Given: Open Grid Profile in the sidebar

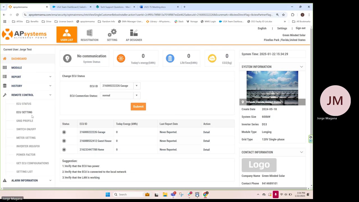Looking at the screenshot, I should point(25,121).
